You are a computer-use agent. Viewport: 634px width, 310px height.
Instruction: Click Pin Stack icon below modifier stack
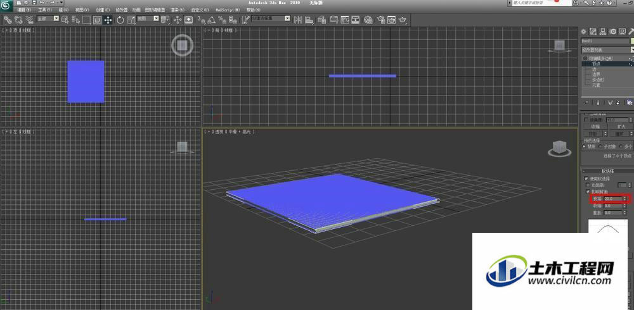pyautogui.click(x=586, y=102)
